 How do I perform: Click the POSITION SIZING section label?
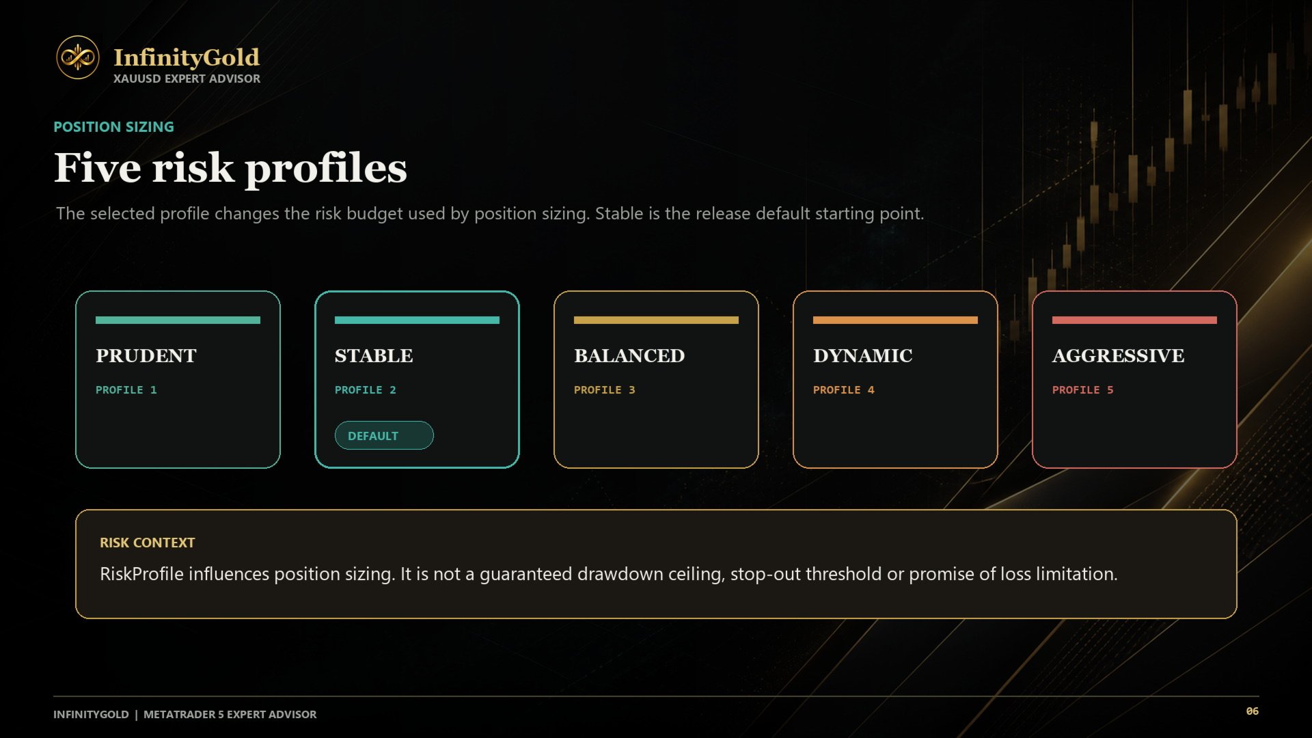pyautogui.click(x=113, y=126)
